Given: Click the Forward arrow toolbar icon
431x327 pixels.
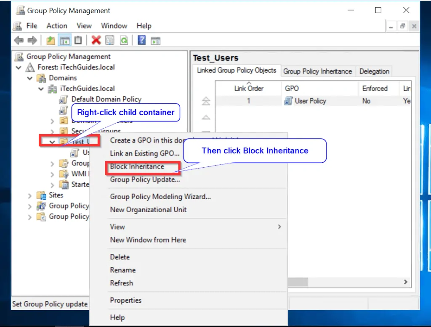Looking at the screenshot, I should pos(32,41).
